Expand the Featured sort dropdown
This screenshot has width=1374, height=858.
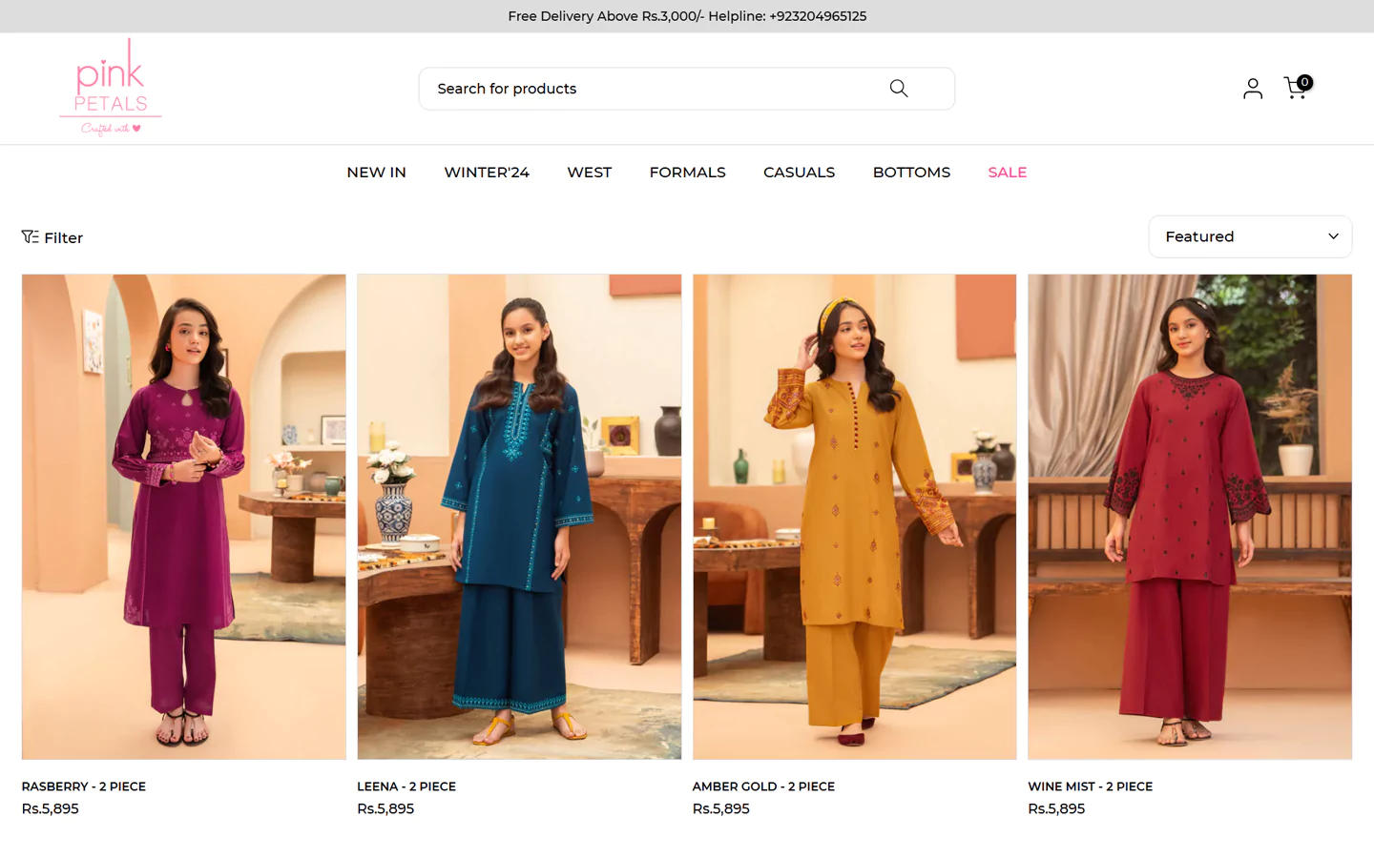(1249, 236)
